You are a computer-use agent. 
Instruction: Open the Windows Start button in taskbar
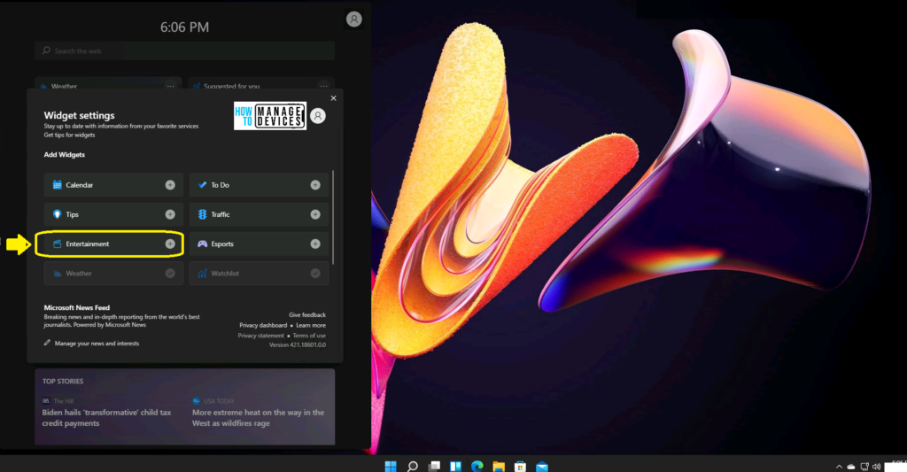tap(391, 466)
